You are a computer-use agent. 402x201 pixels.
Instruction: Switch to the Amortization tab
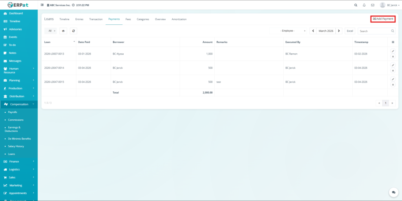pos(179,19)
